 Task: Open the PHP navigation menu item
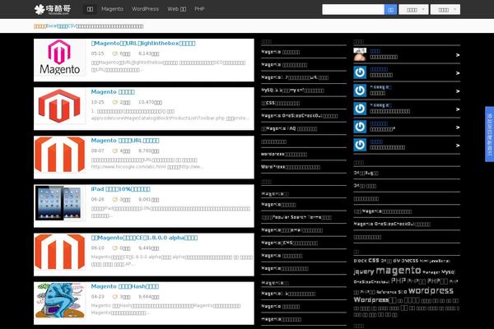point(199,9)
